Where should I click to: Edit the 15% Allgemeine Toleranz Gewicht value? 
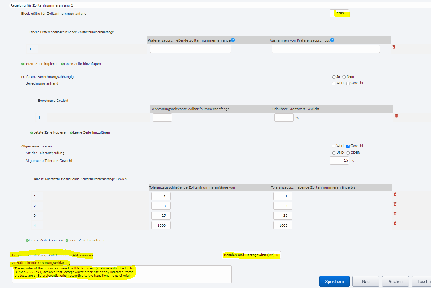339,160
